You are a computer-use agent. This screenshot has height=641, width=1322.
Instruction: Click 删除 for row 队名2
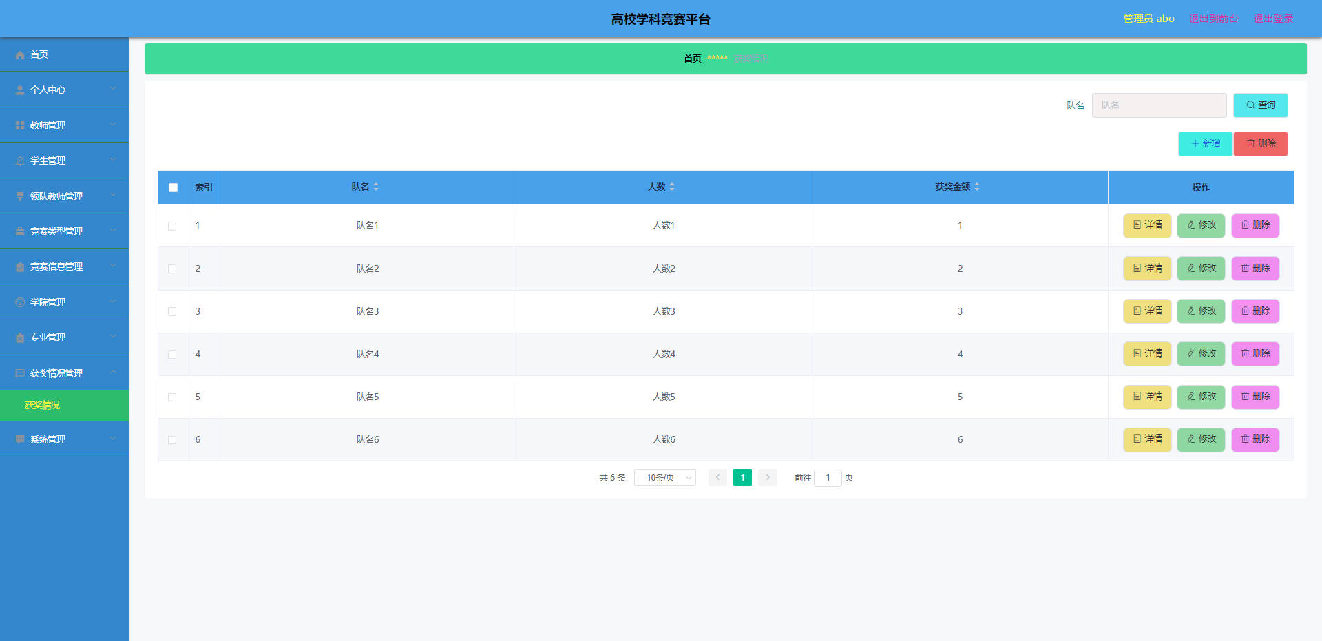coord(1255,269)
